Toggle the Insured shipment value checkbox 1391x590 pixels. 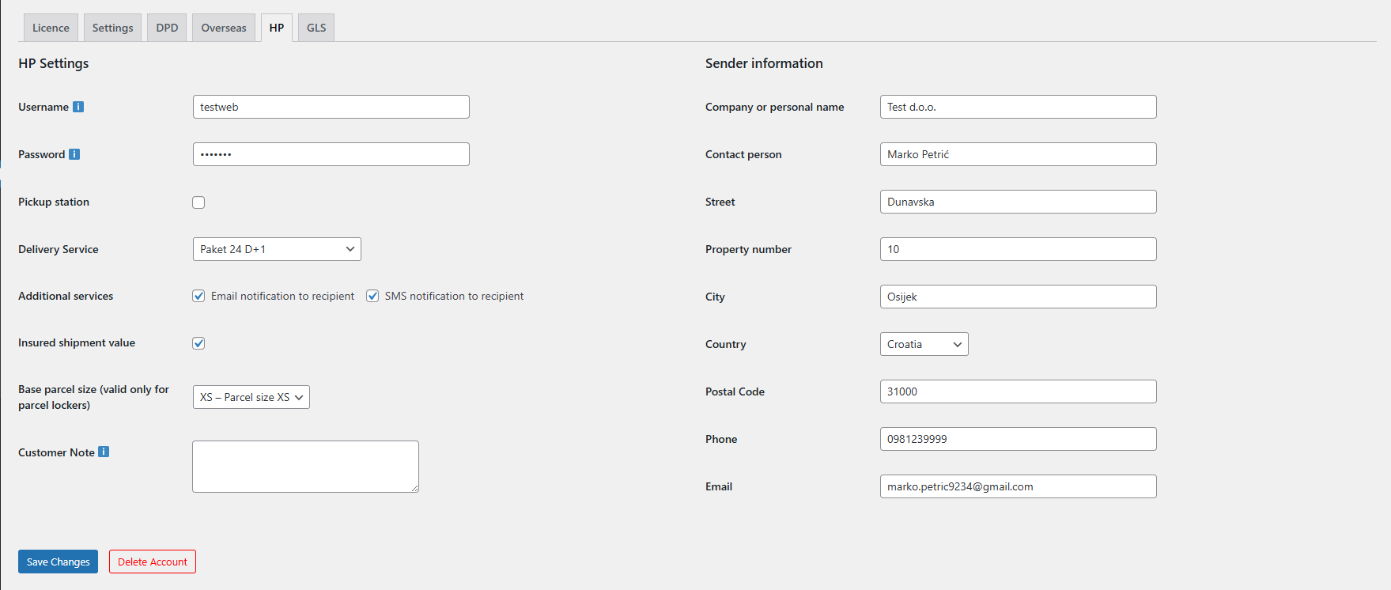198,343
